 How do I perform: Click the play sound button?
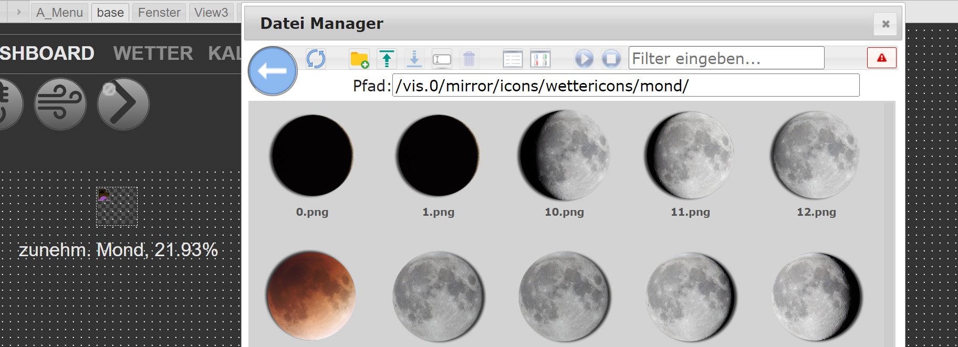click(584, 59)
